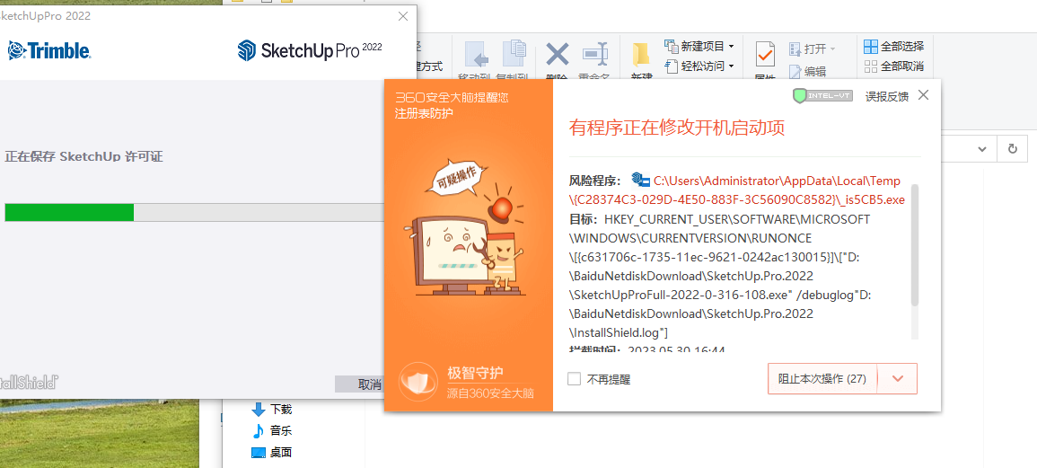Open 音乐 in the Explorer sidebar
Image resolution: width=1037 pixels, height=468 pixels.
tap(272, 431)
